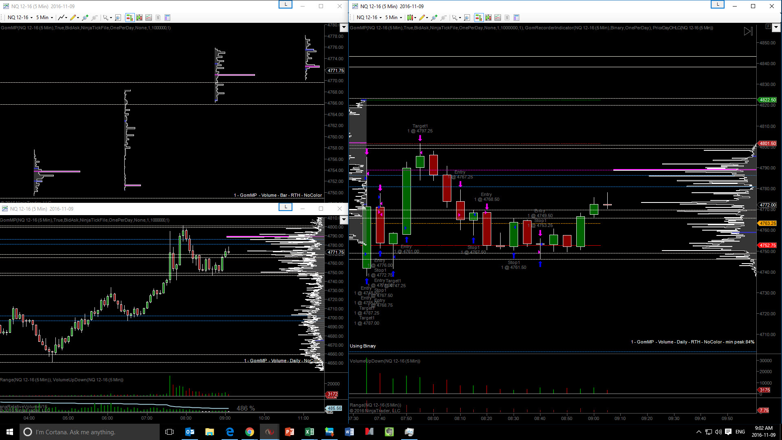Open Indicators icon in top-left chart toolbar
The width and height of the screenshot is (782, 440).
pos(149,18)
